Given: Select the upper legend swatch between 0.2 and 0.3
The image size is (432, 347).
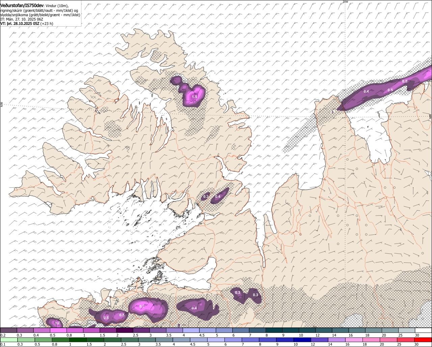Looking at the screenshot, I should click(8, 330).
